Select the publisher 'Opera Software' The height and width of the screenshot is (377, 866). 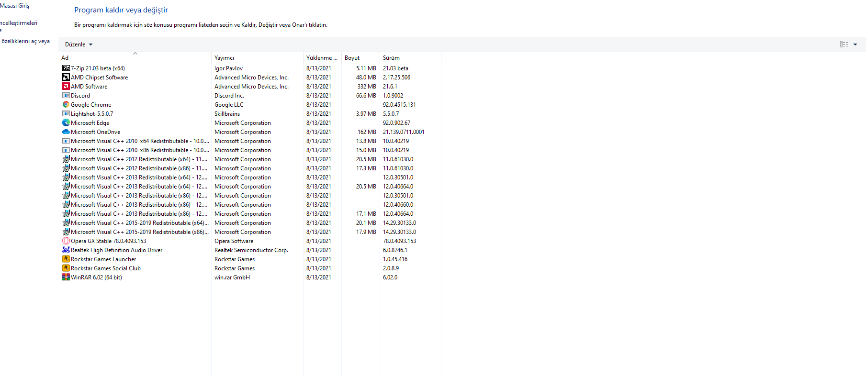tap(234, 241)
